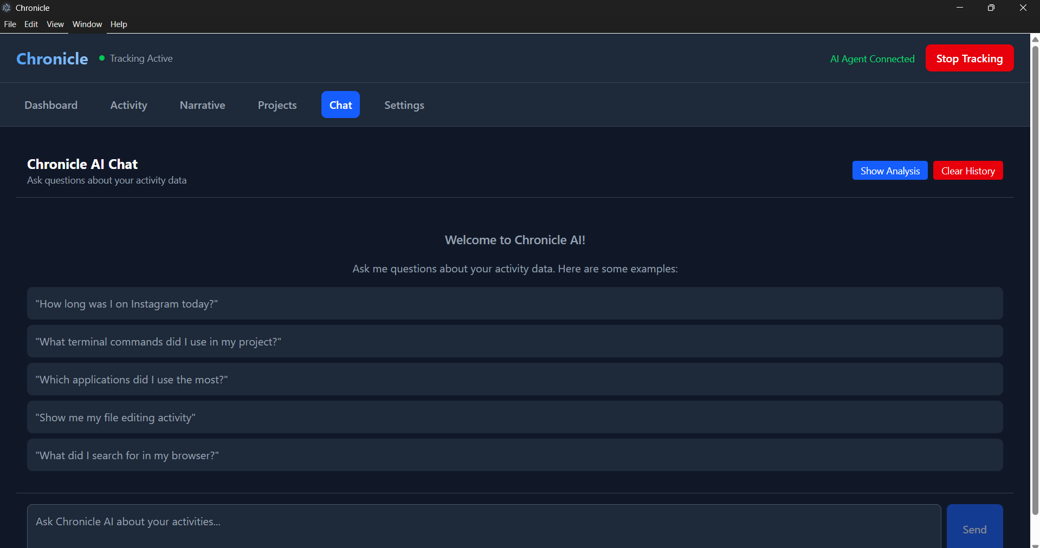Image resolution: width=1040 pixels, height=548 pixels.
Task: Choose the terminal commands example question
Action: click(x=515, y=341)
